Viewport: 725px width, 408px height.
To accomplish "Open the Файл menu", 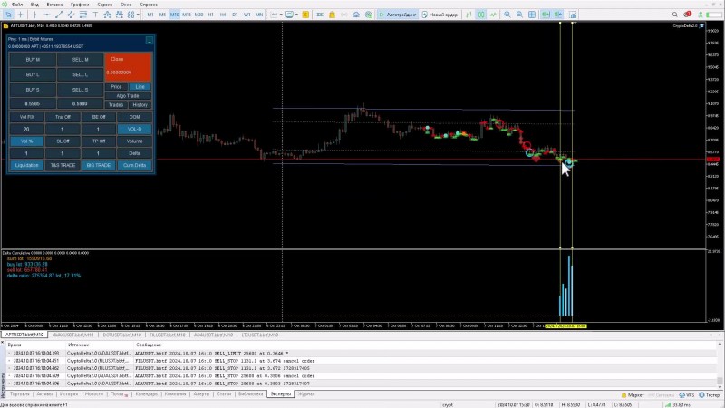I will click(16, 5).
